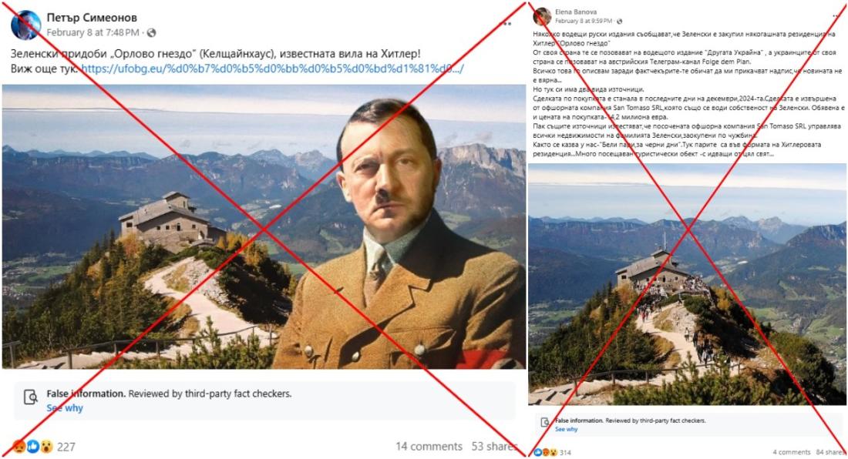
Task: Open Петър Симеонов profile picture
Action: pyautogui.click(x=25, y=25)
